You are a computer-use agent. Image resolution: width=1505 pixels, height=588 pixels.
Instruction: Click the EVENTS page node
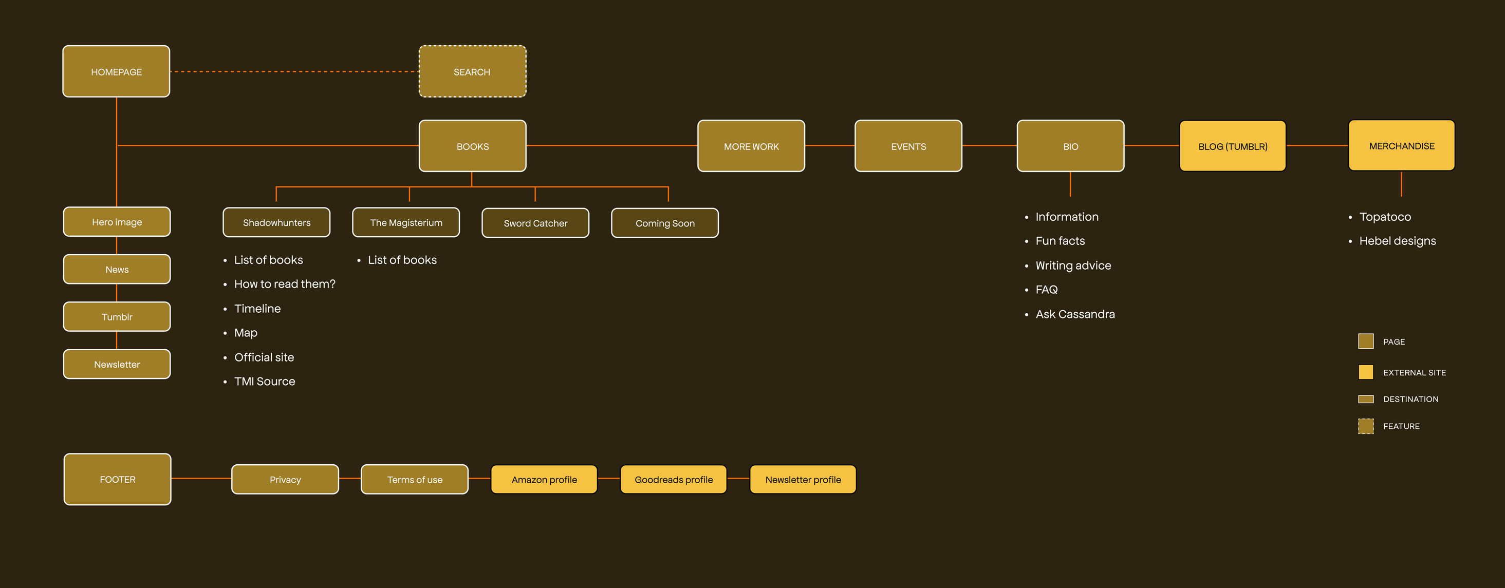pos(908,146)
